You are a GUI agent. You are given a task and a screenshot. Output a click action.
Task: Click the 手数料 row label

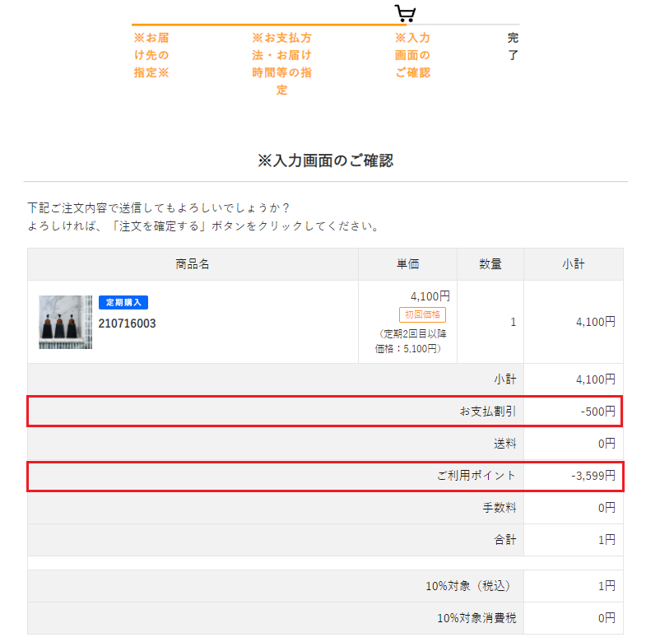pyautogui.click(x=500, y=507)
